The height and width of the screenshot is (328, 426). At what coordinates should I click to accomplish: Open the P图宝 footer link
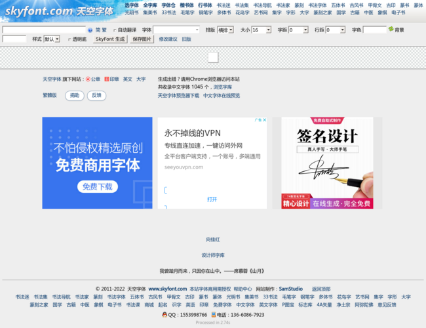(288, 305)
